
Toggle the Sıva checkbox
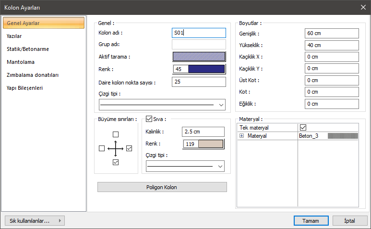[x=149, y=119]
